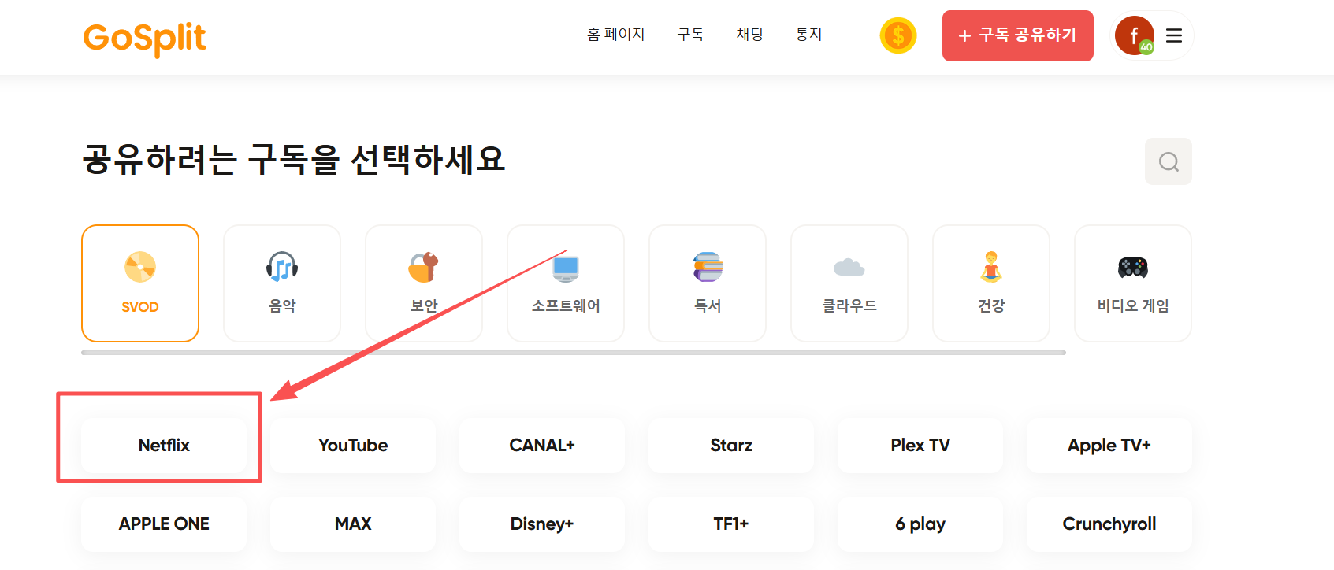Screen dimensions: 1334x570
Task: Choose the TF1+ subscription
Action: (731, 524)
